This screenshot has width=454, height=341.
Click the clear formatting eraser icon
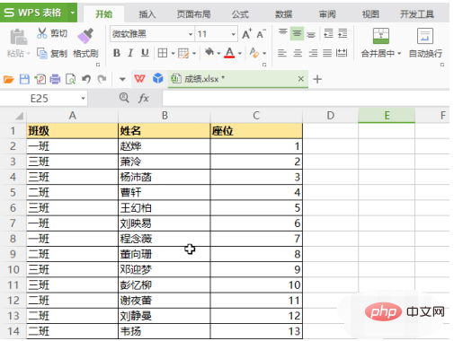[254, 53]
